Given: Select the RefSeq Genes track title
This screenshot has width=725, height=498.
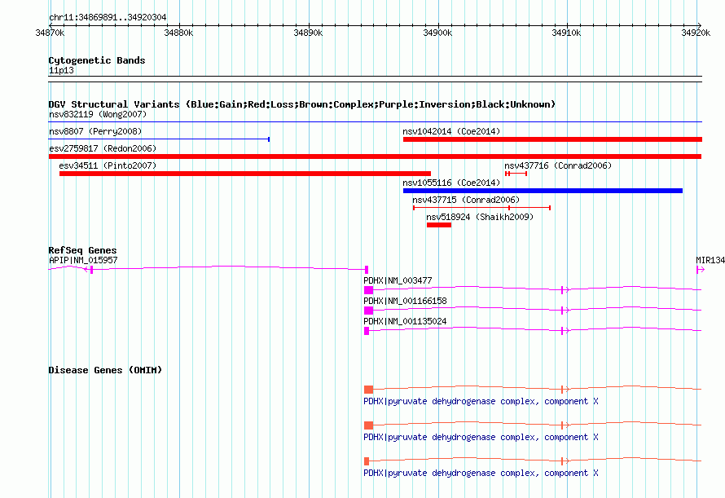Looking at the screenshot, I should coord(83,250).
